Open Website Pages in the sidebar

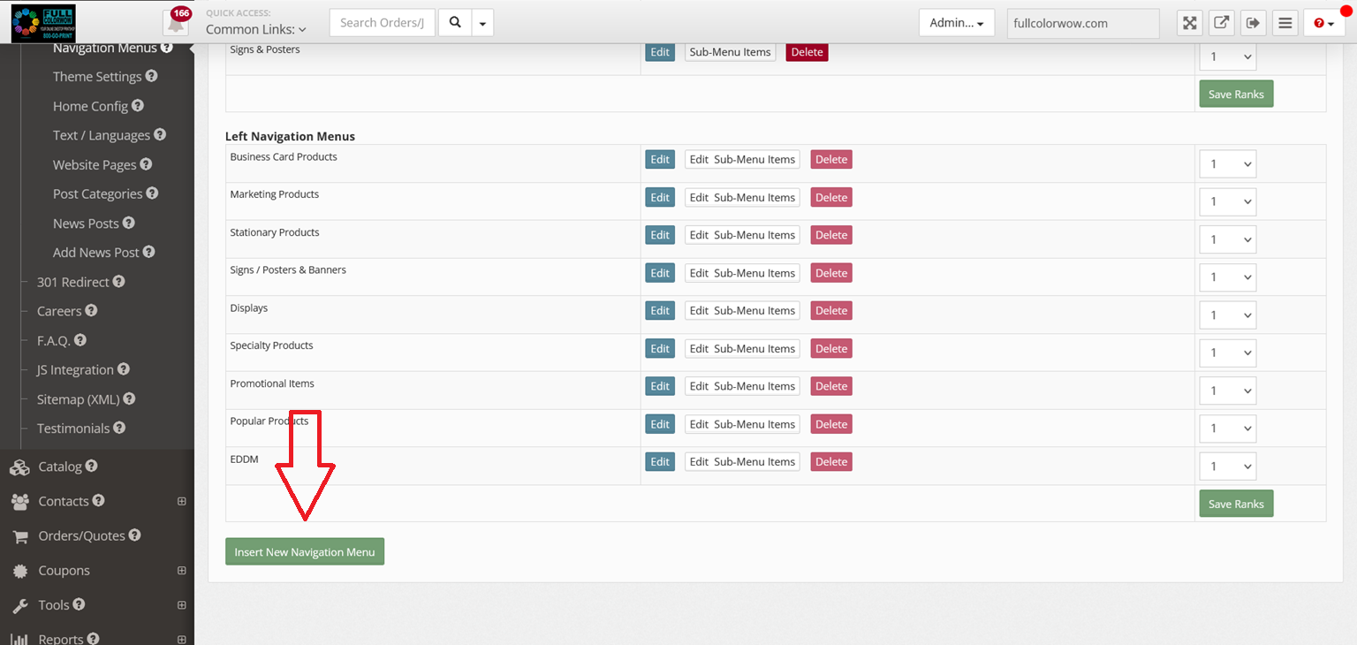coord(95,164)
